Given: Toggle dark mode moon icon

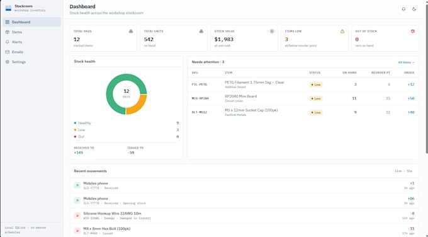Looking at the screenshot, I should [414, 9].
